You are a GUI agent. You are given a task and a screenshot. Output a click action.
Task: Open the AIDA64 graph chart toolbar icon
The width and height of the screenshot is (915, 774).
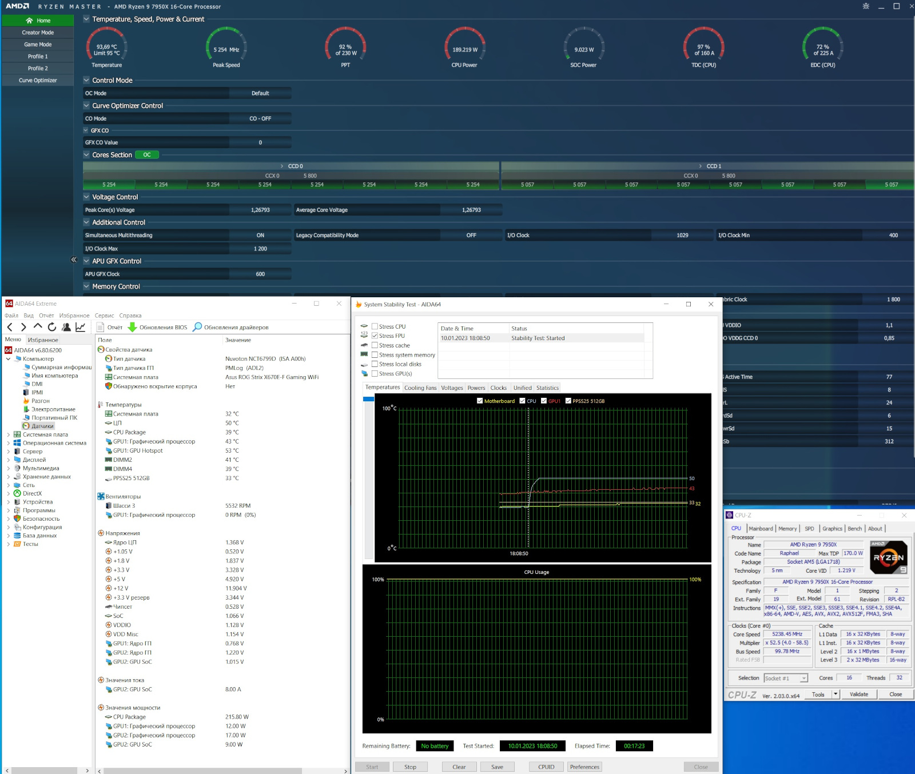coord(81,327)
